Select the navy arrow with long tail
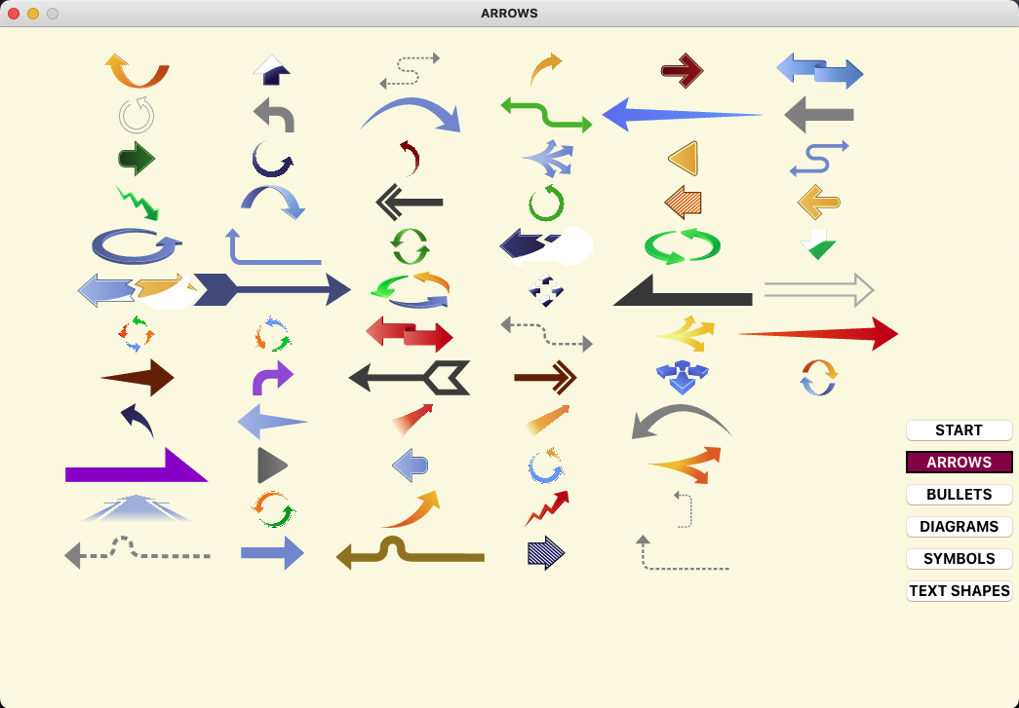The width and height of the screenshot is (1019, 708). (x=273, y=290)
